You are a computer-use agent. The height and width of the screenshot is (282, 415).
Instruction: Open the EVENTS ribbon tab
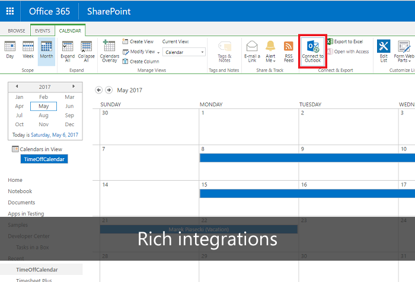coord(42,31)
